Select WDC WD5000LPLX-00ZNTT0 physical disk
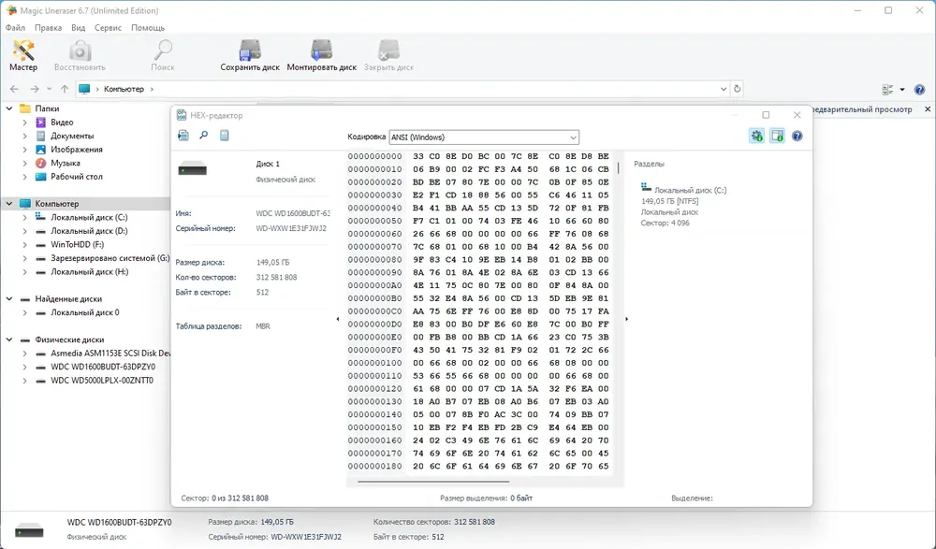The width and height of the screenshot is (936, 549). pyautogui.click(x=102, y=380)
